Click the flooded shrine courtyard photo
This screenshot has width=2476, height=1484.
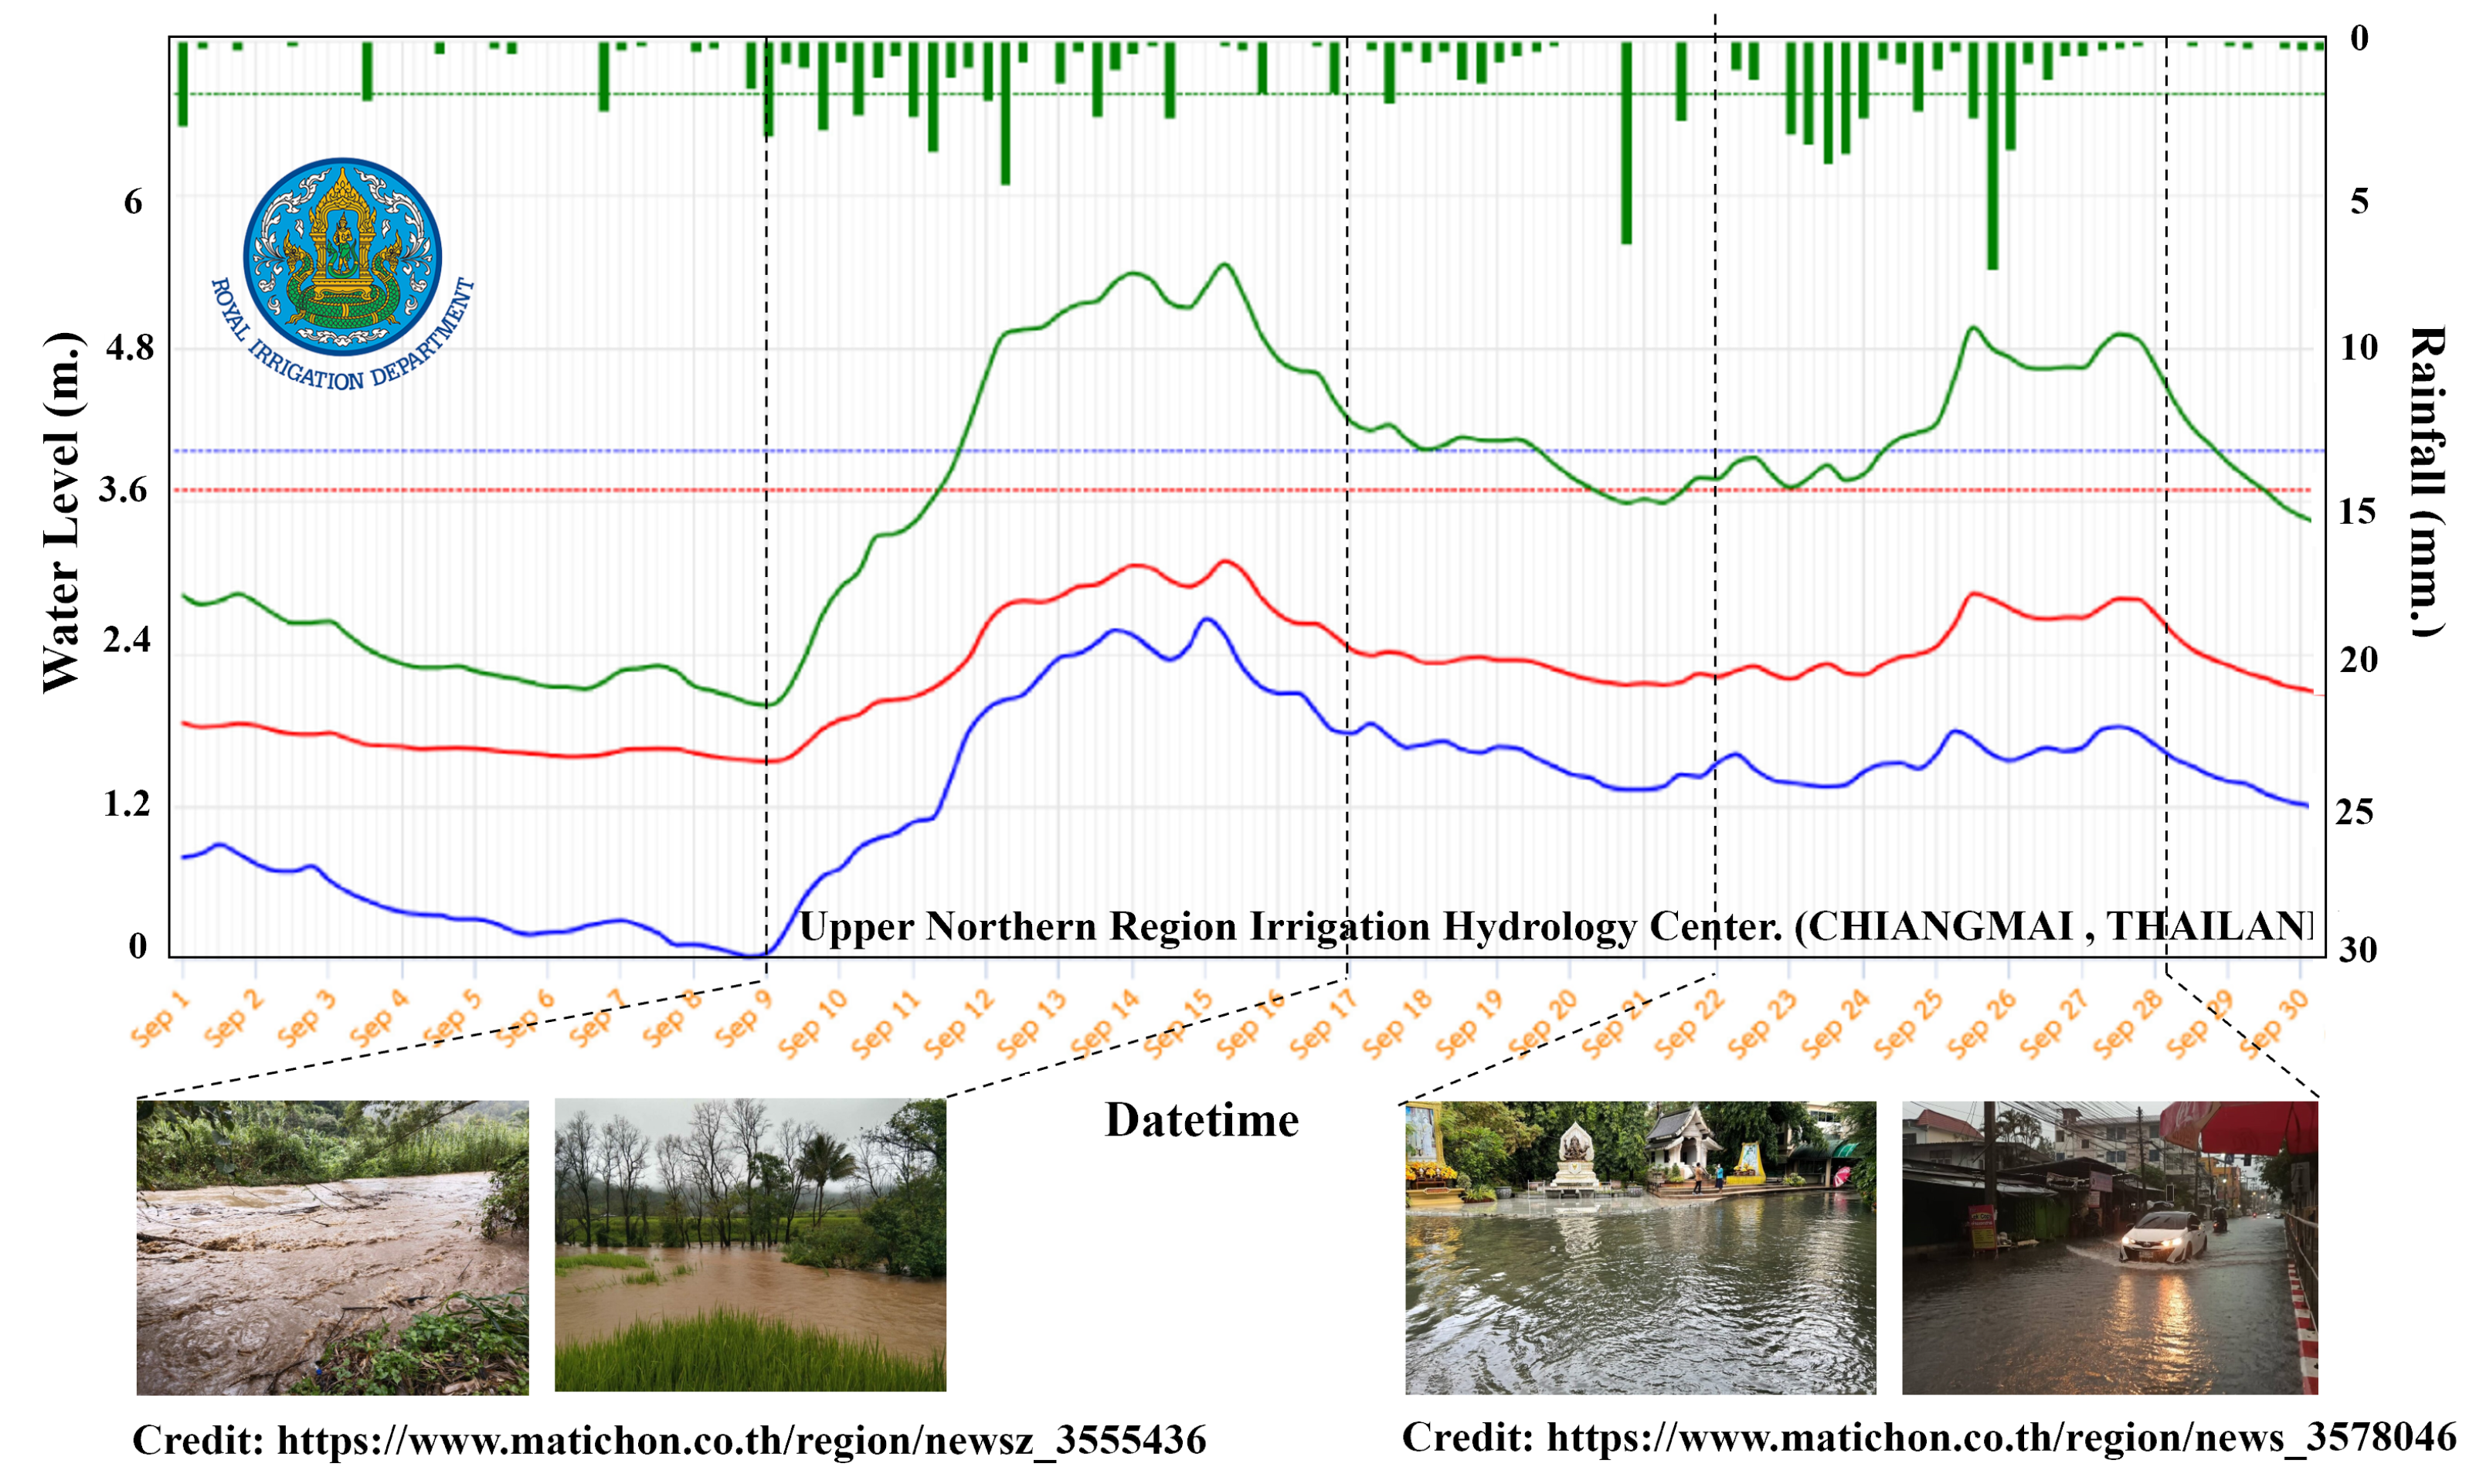(1640, 1247)
